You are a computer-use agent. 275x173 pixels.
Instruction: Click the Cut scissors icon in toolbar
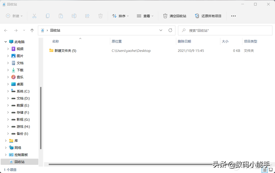pos(34,16)
